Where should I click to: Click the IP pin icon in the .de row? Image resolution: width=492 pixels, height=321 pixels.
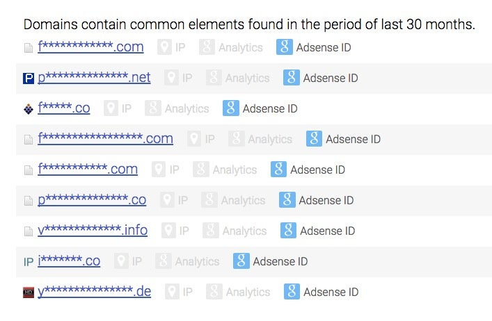click(x=172, y=292)
